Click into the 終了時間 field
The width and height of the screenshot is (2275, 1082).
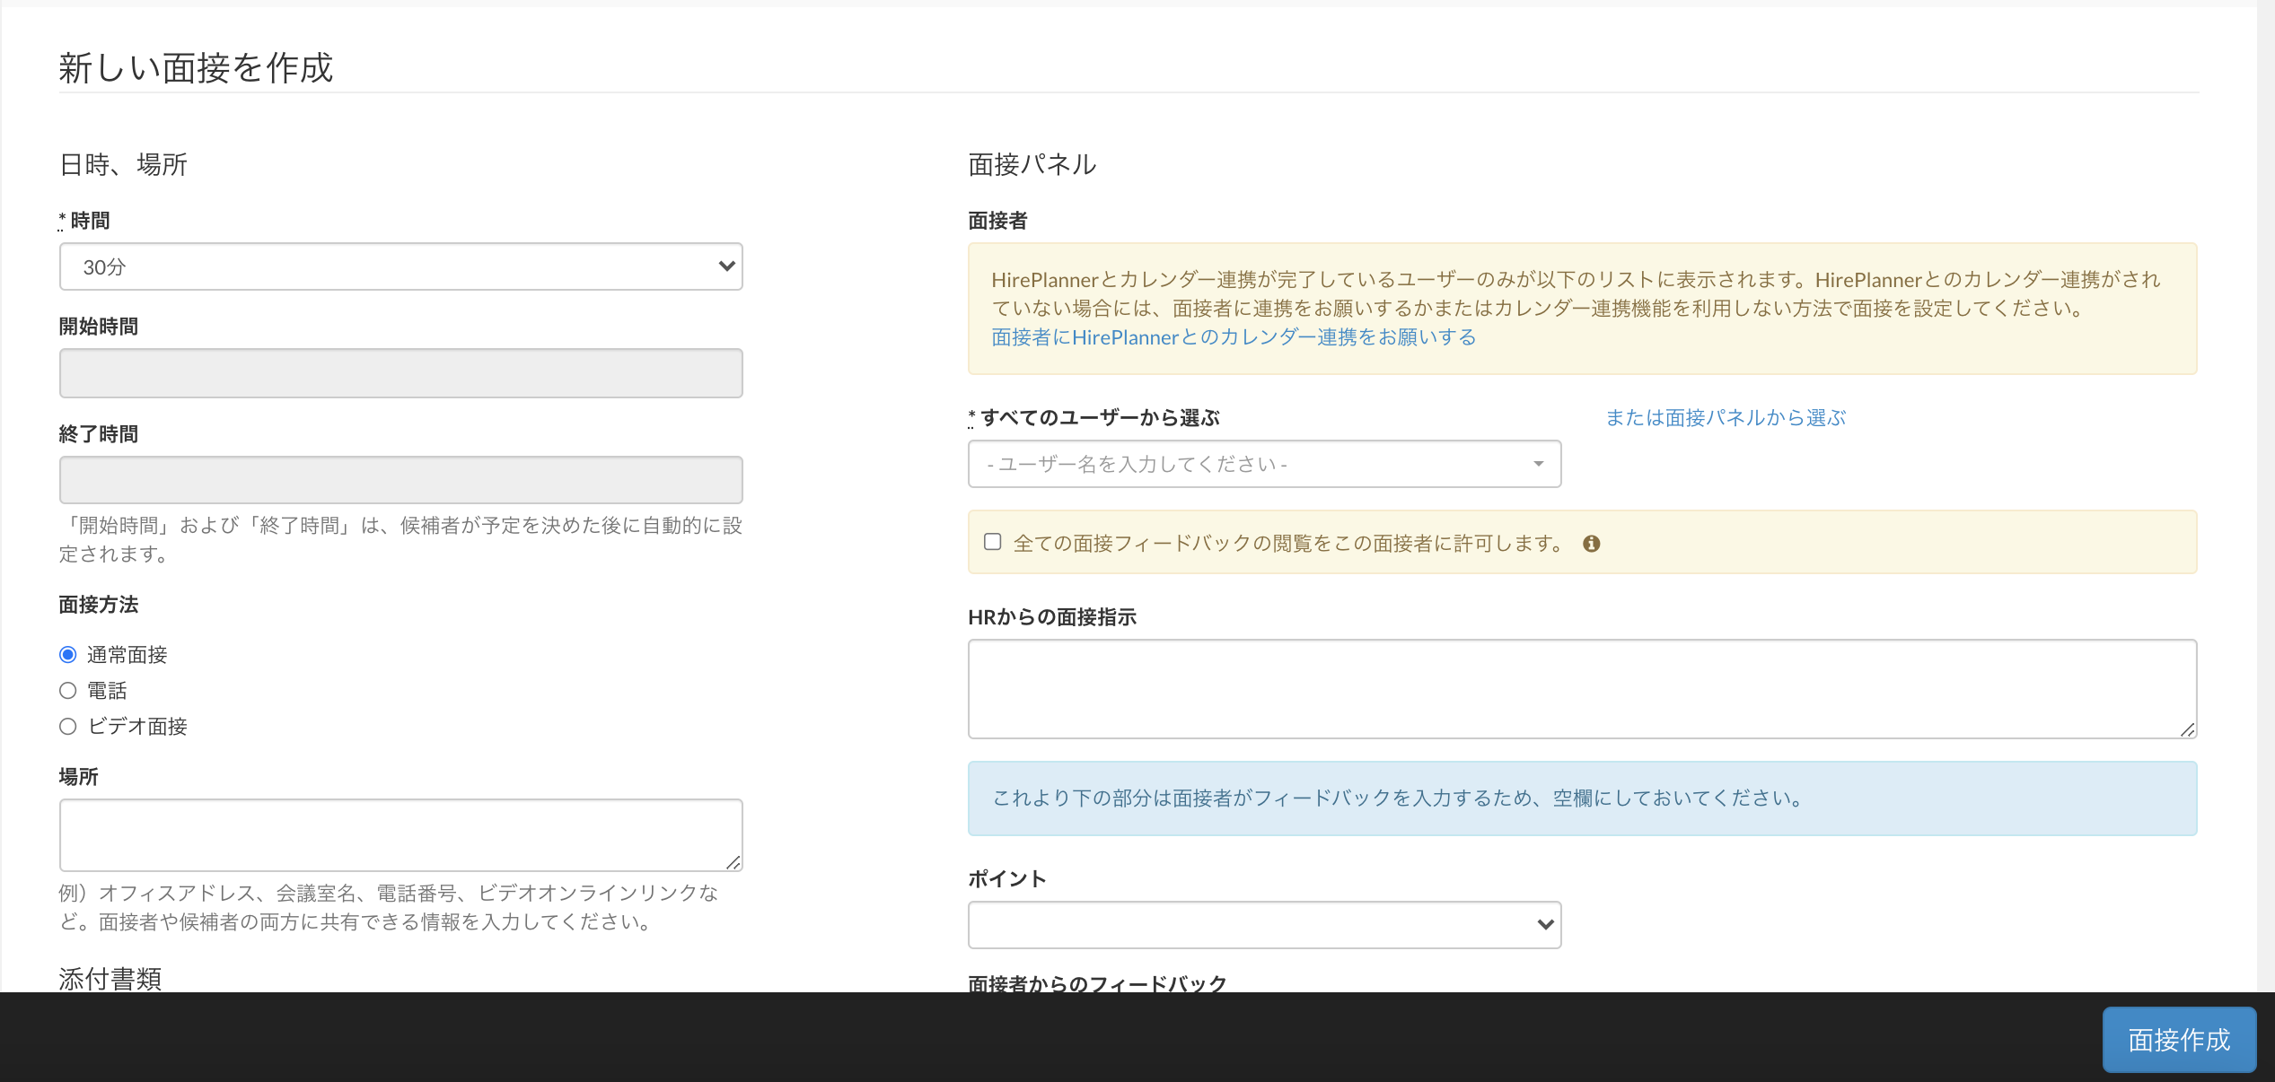click(x=400, y=480)
